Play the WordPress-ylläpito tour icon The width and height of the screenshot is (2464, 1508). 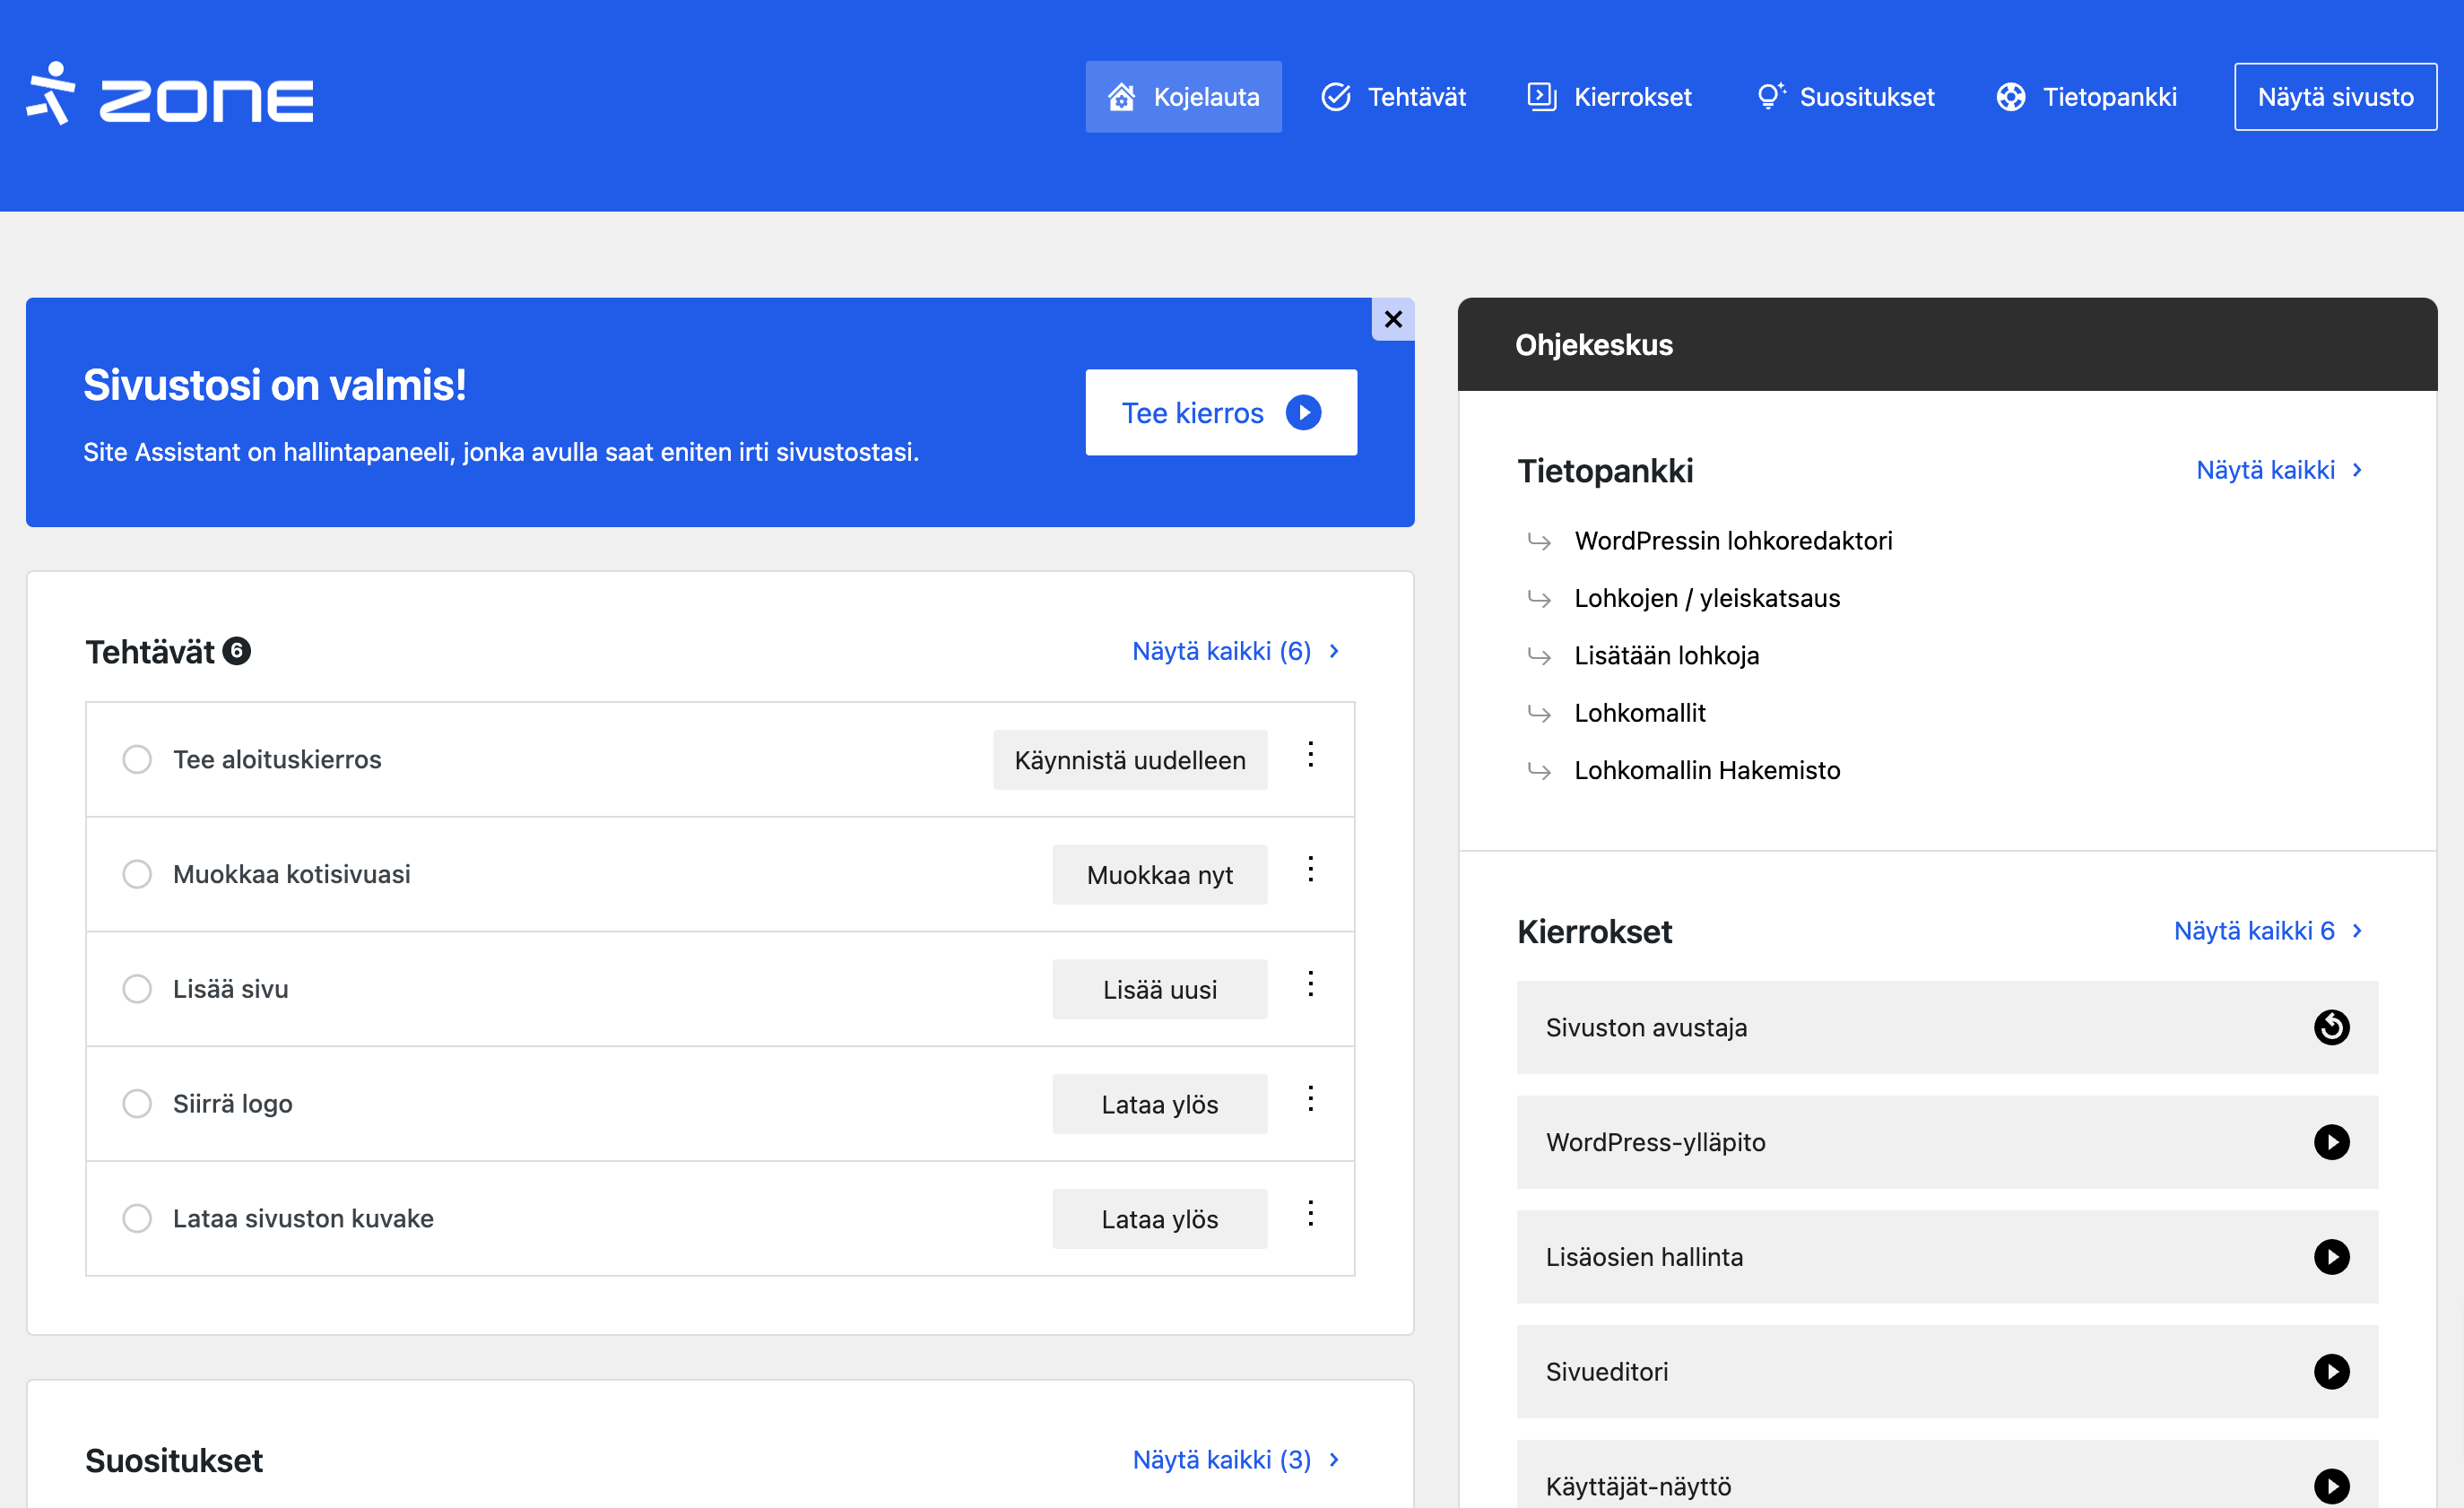coord(2330,1142)
